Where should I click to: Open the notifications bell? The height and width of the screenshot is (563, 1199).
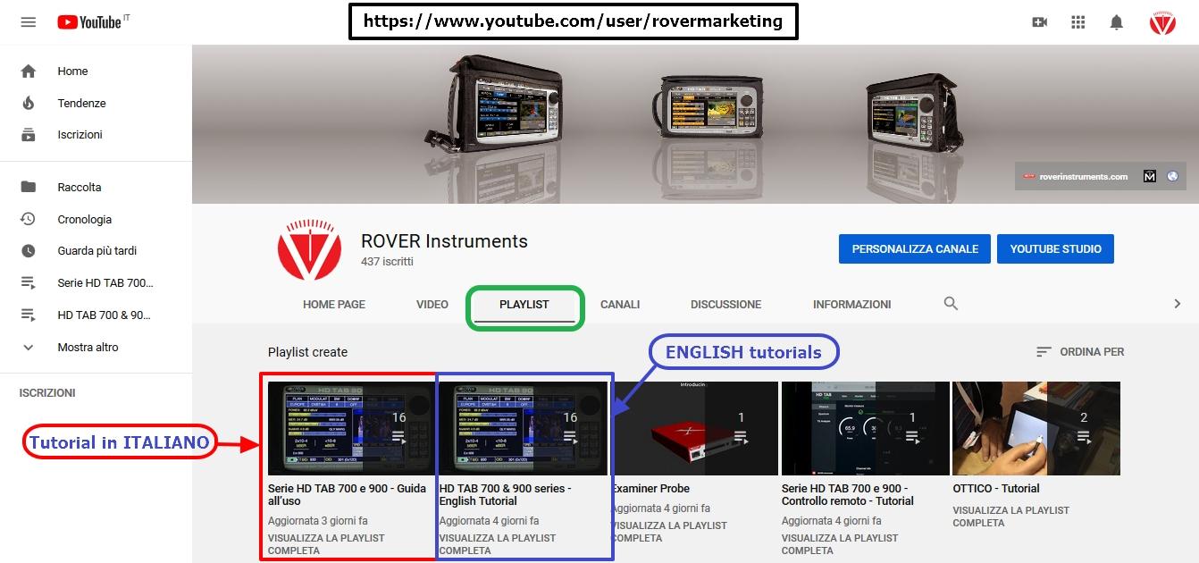click(1116, 22)
